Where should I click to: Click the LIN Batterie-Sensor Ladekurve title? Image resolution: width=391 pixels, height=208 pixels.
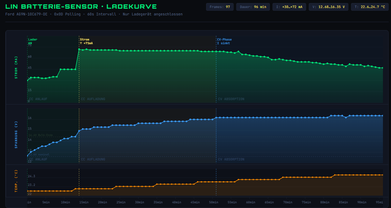81,7
